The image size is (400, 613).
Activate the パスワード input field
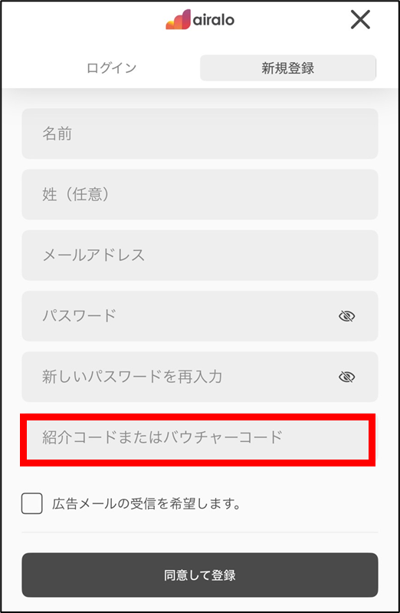(x=199, y=316)
